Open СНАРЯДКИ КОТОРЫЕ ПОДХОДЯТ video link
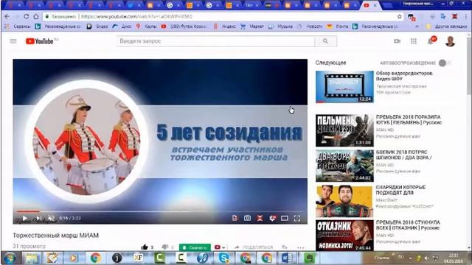Image resolution: width=472 pixels, height=265 pixels. point(400,190)
